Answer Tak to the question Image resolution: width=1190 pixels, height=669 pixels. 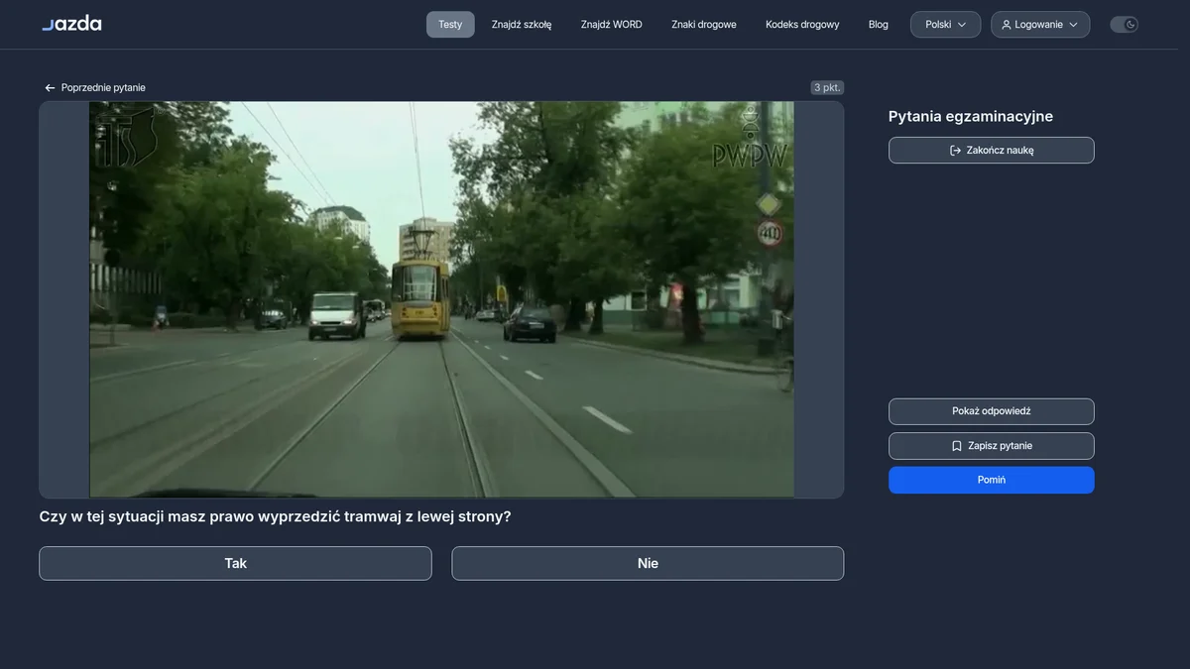tap(235, 563)
